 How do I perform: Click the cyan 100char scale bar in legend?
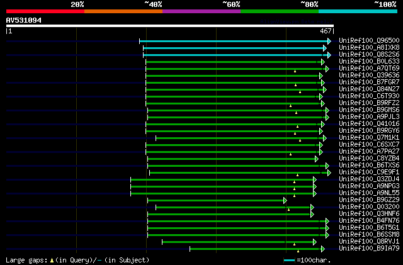290,261
